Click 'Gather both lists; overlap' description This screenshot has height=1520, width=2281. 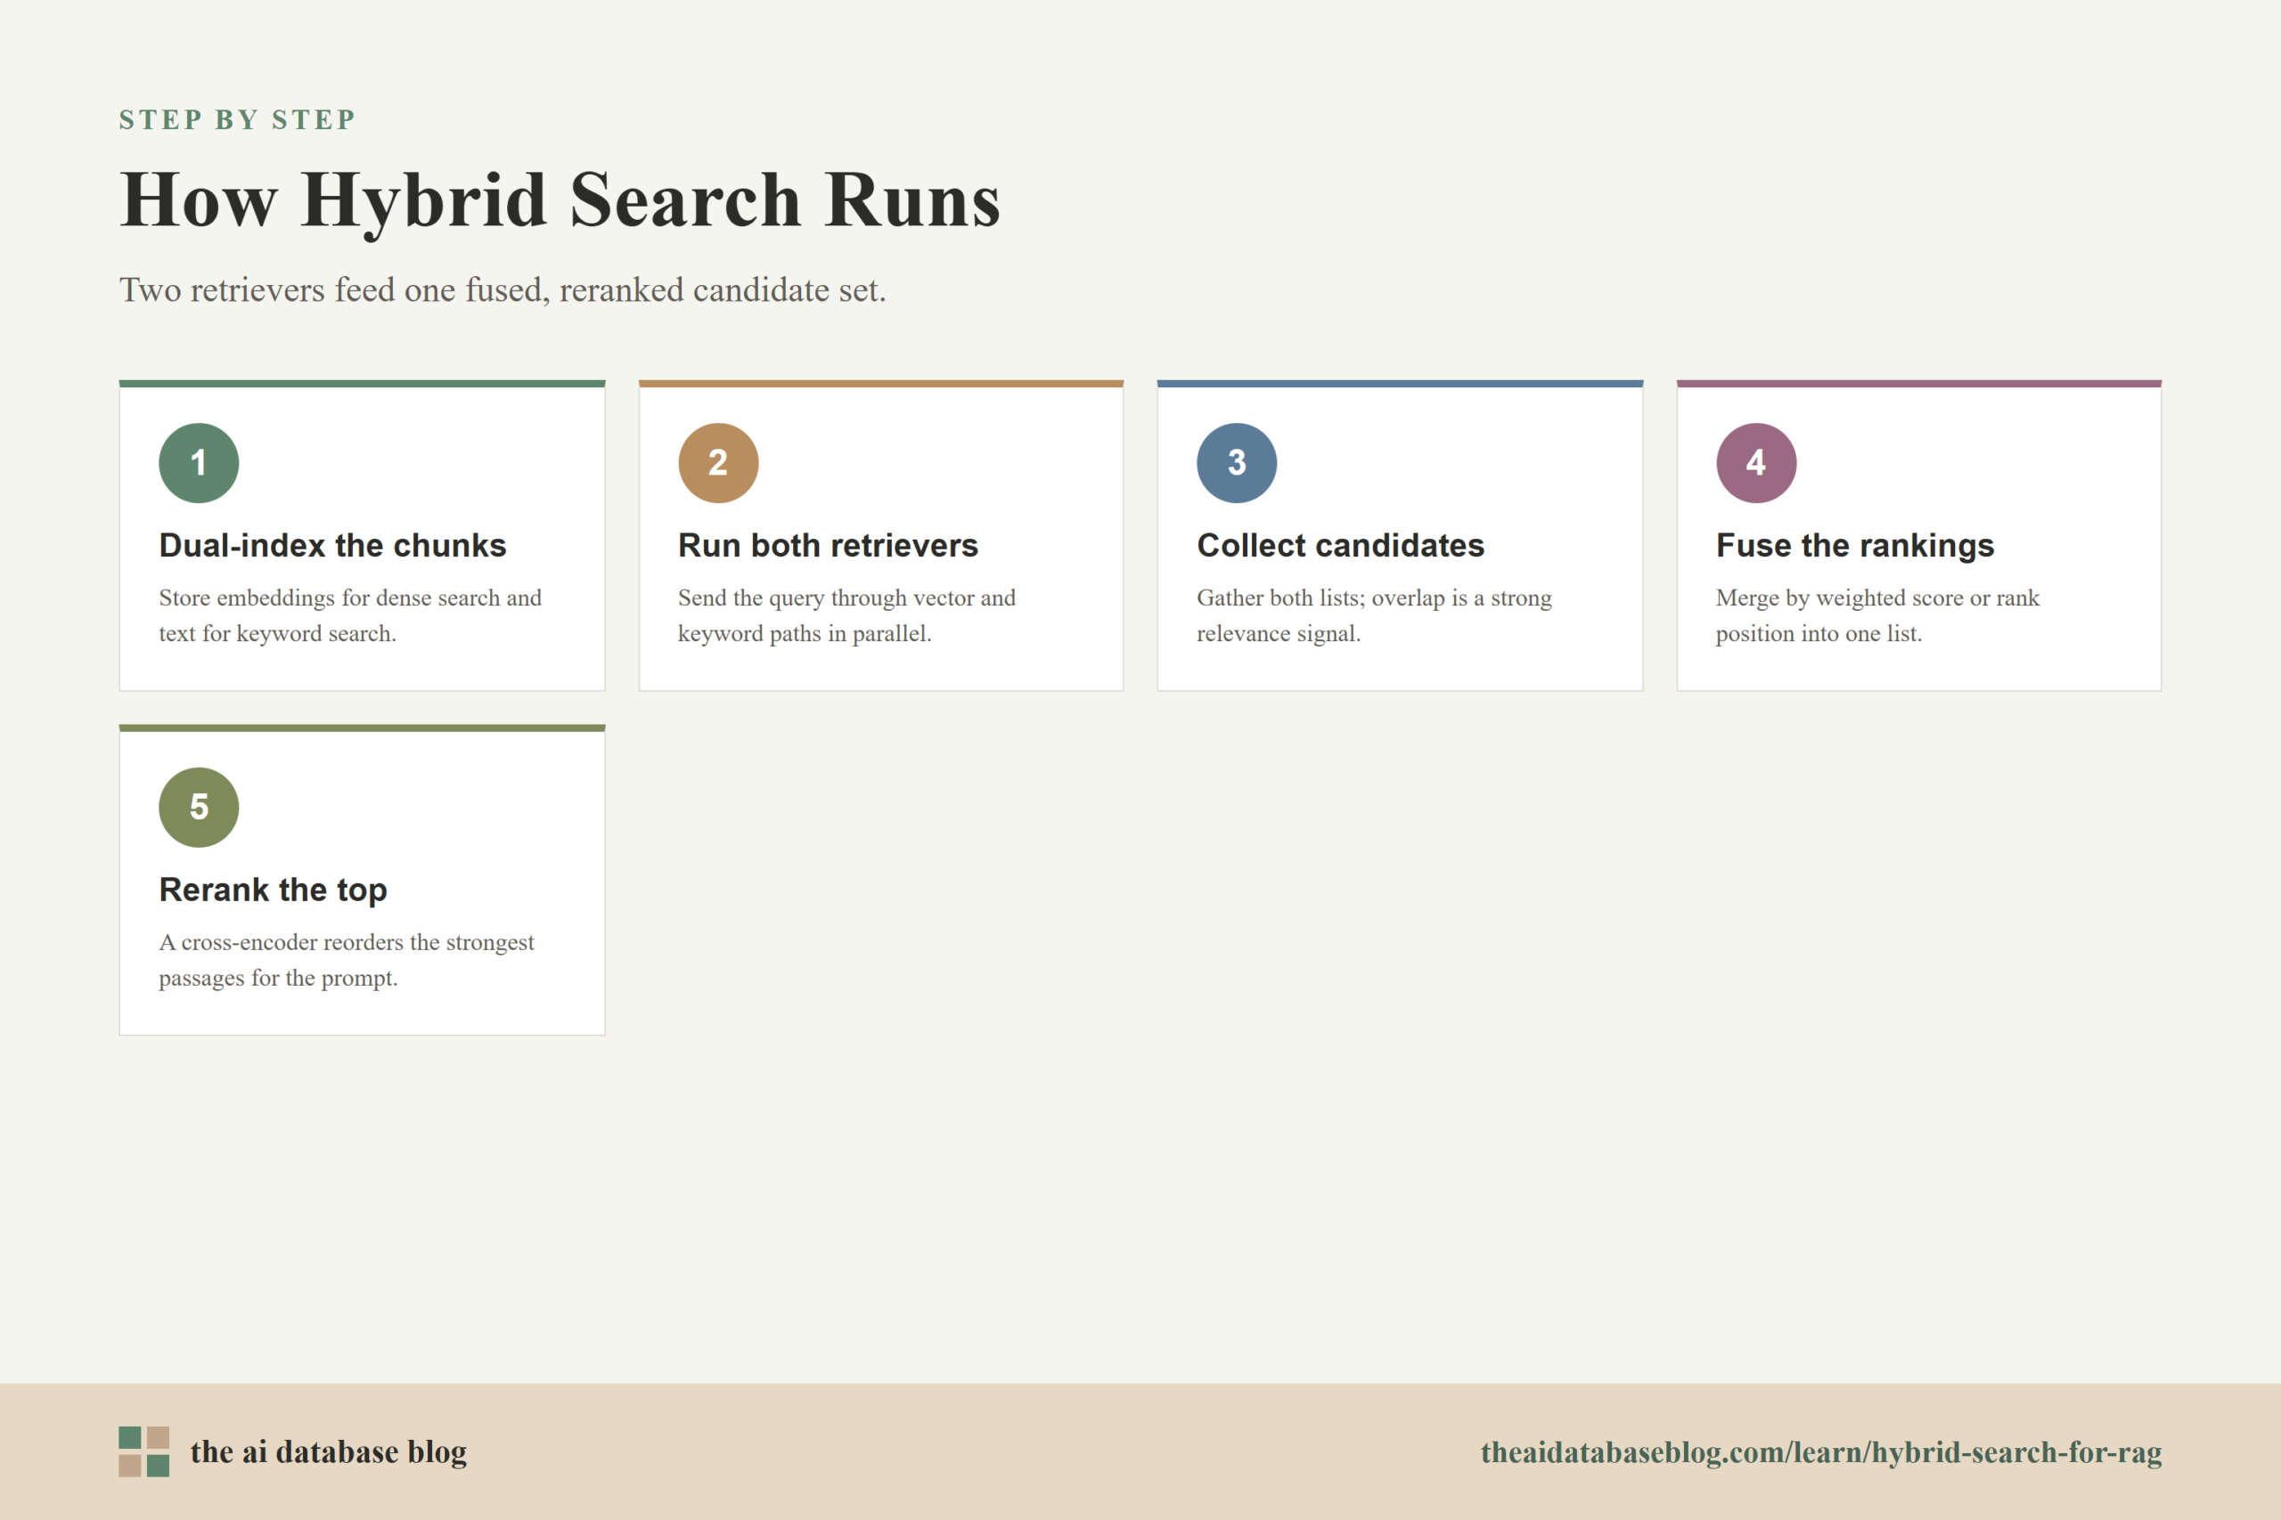(x=1374, y=615)
